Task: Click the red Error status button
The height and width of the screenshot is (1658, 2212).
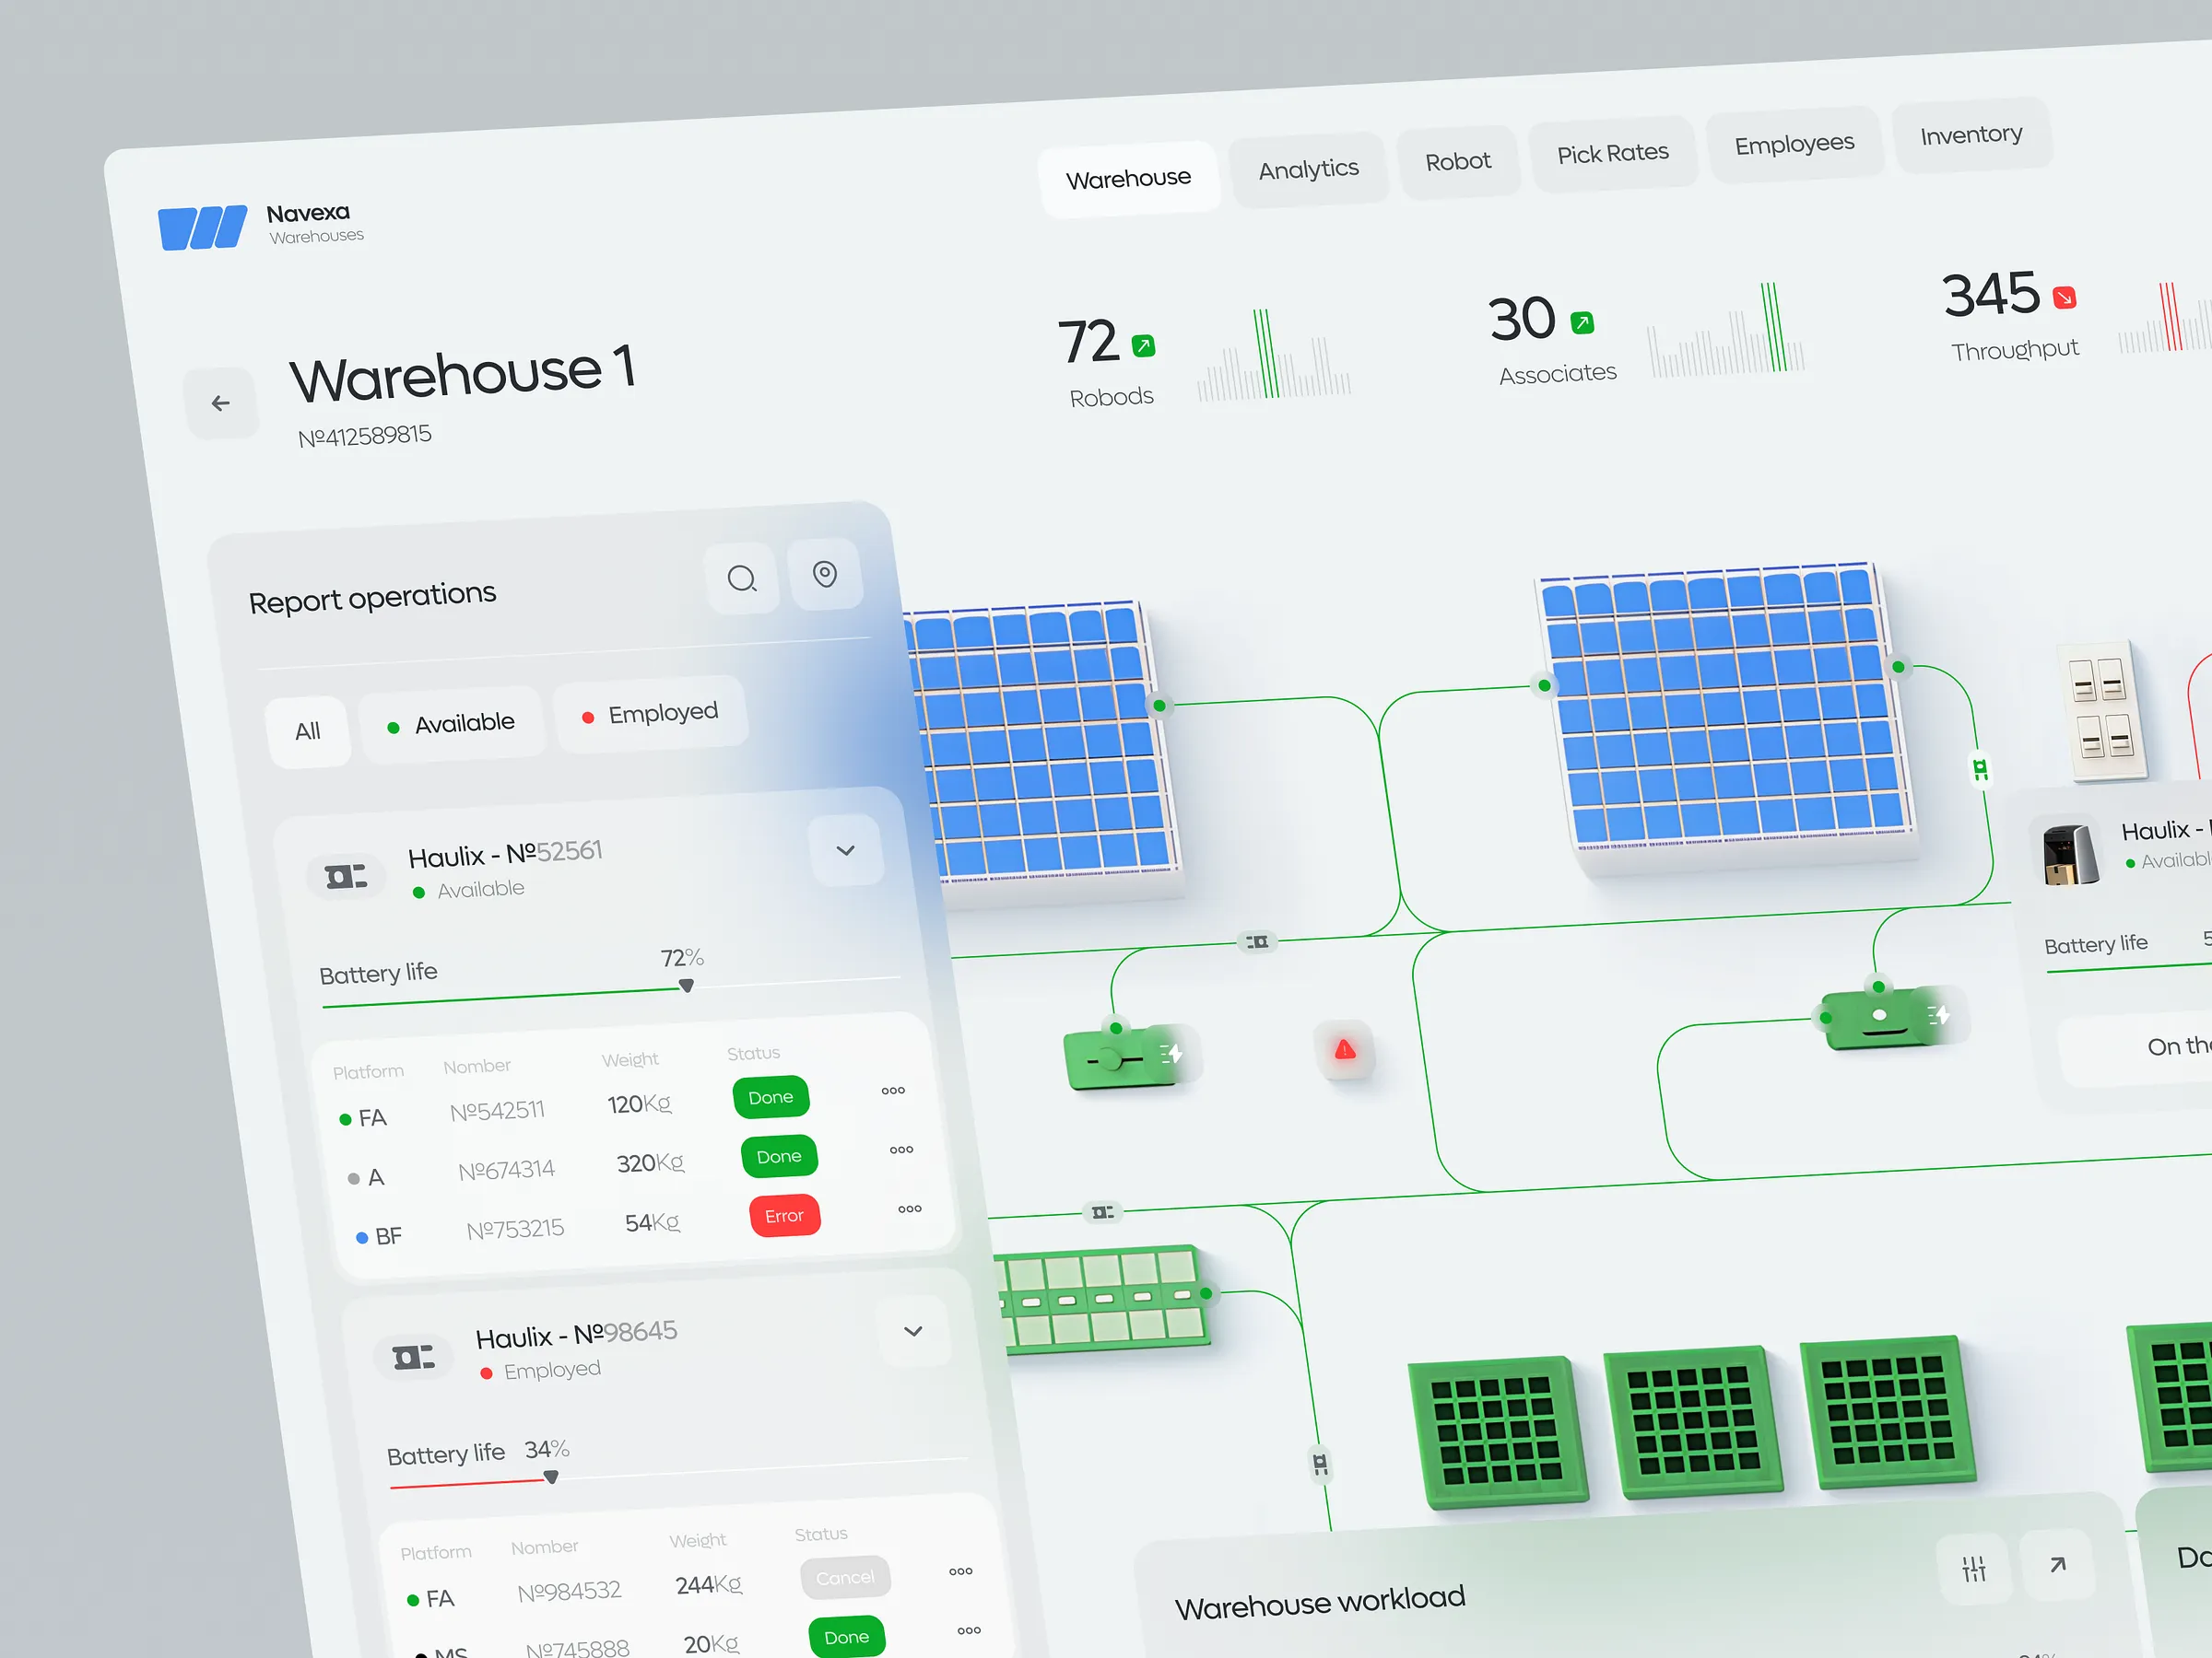Action: click(784, 1215)
